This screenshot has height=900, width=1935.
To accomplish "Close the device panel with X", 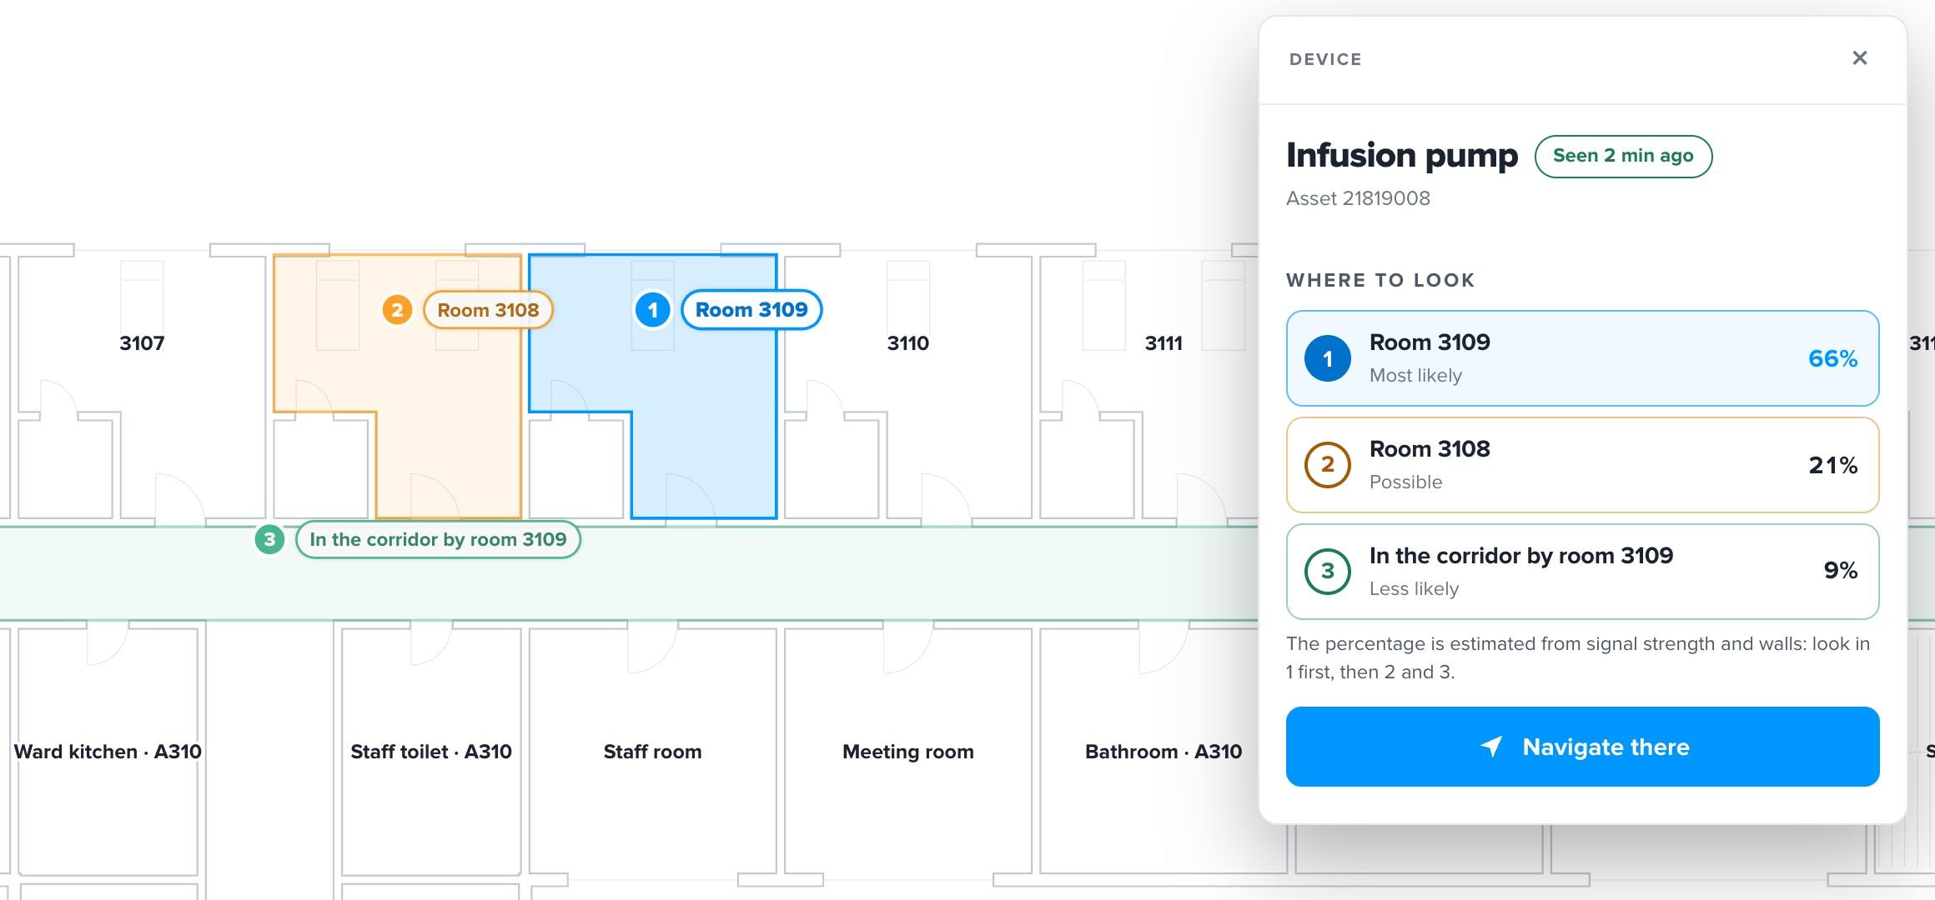I will (x=1859, y=58).
